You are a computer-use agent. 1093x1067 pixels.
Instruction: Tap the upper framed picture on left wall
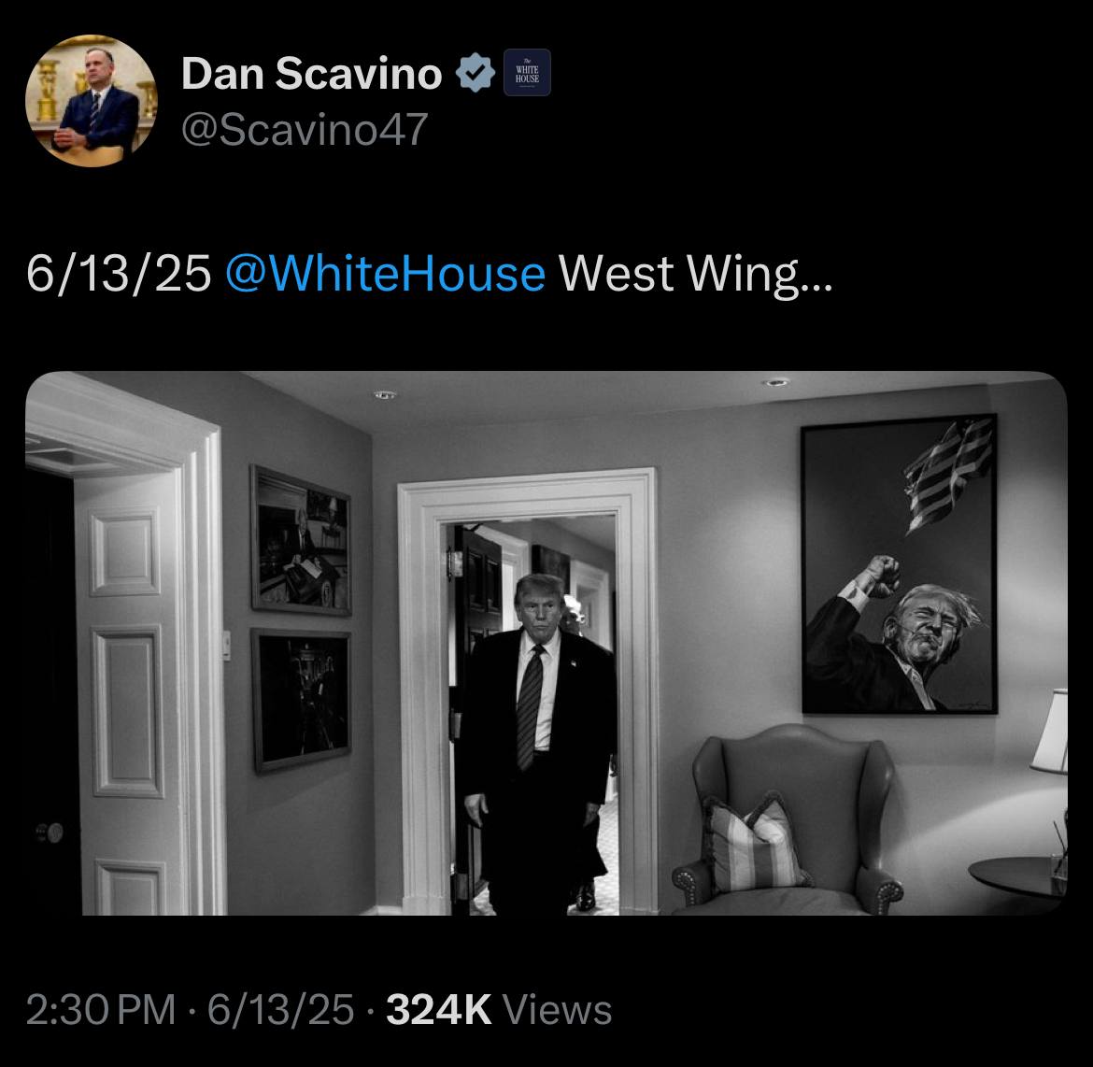point(301,540)
